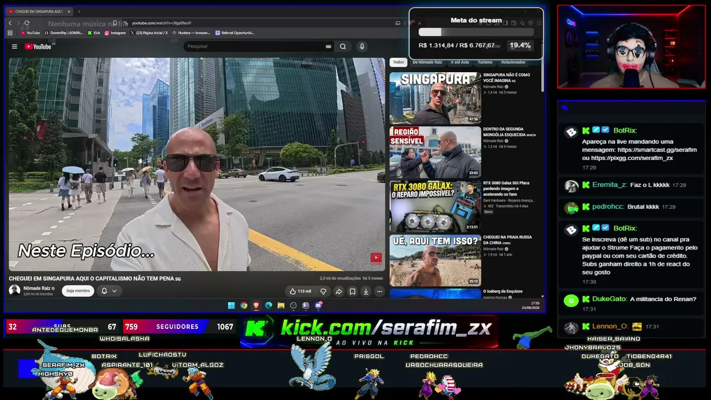Open OBS Studio from the taskbar
Image resolution: width=711 pixels, height=400 pixels.
click(x=293, y=306)
